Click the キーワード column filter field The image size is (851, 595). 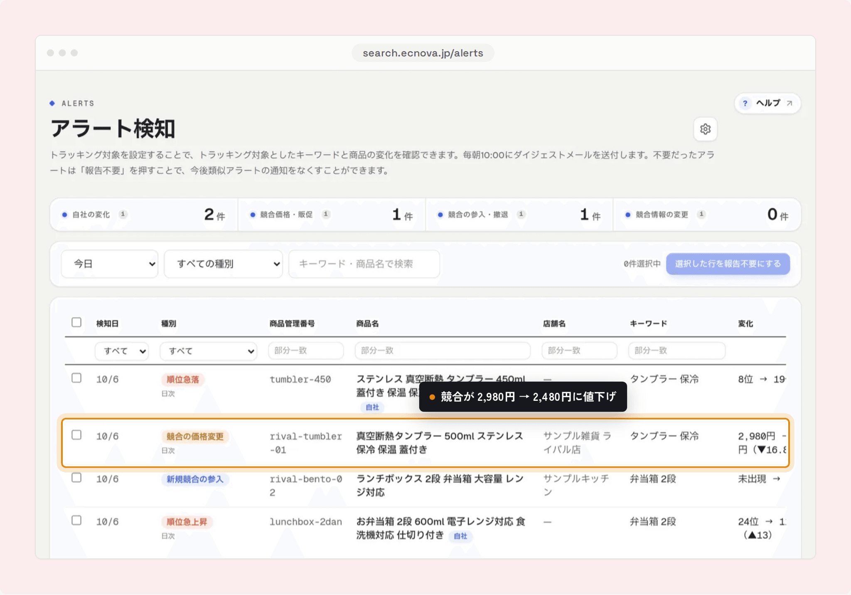point(677,351)
